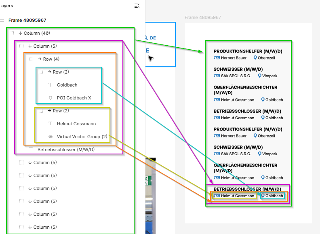Click the dashed frame icon of Row (4)

tap(31, 59)
